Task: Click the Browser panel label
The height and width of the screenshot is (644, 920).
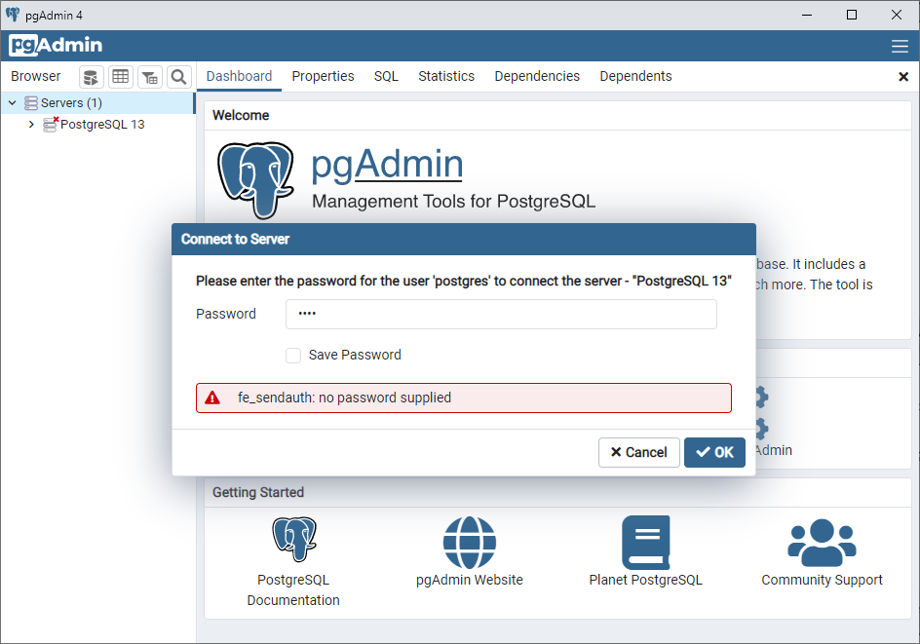Action: [x=36, y=76]
